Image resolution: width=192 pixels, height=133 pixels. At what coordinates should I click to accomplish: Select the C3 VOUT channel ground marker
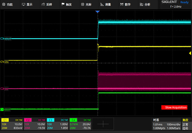[2, 39]
